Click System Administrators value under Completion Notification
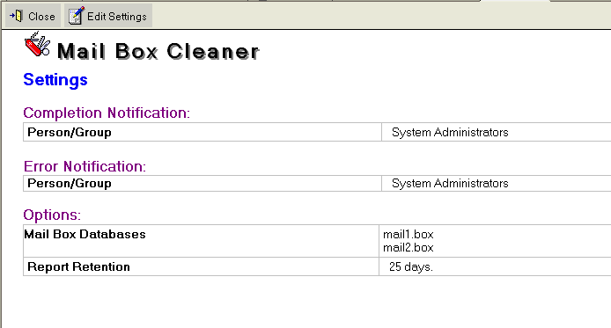The width and height of the screenshot is (611, 328). (450, 132)
